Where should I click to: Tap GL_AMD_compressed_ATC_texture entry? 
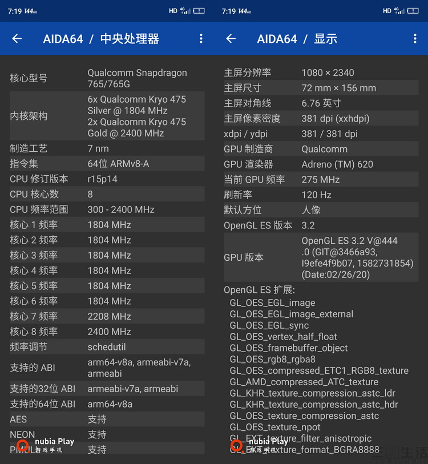(x=304, y=382)
